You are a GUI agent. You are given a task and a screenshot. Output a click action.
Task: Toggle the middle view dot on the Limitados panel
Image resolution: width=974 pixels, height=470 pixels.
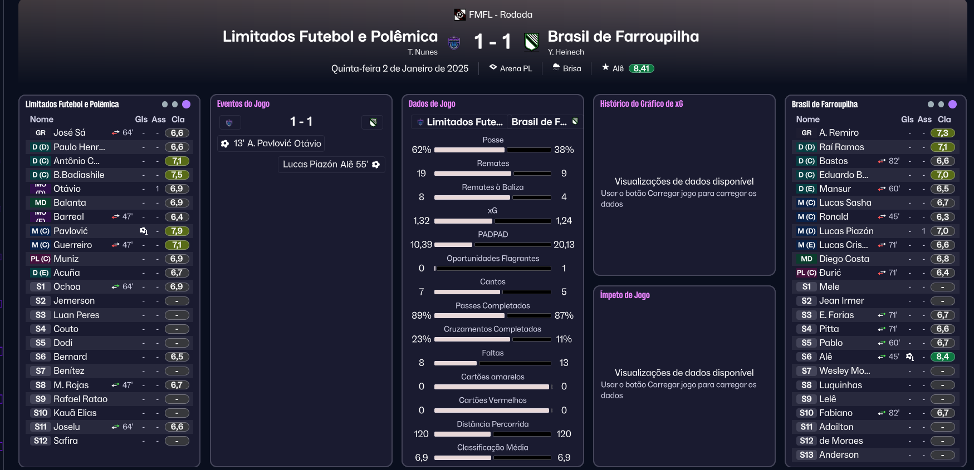(x=176, y=104)
